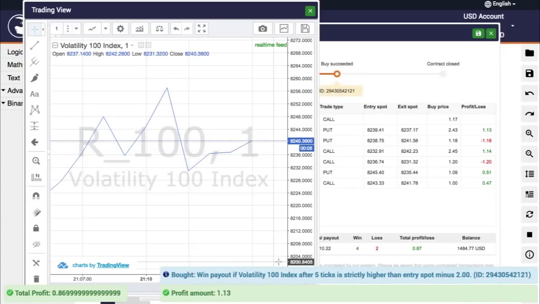This screenshot has height=304, width=540.
Task: Select the brush drawing tool
Action: pyautogui.click(x=35, y=78)
